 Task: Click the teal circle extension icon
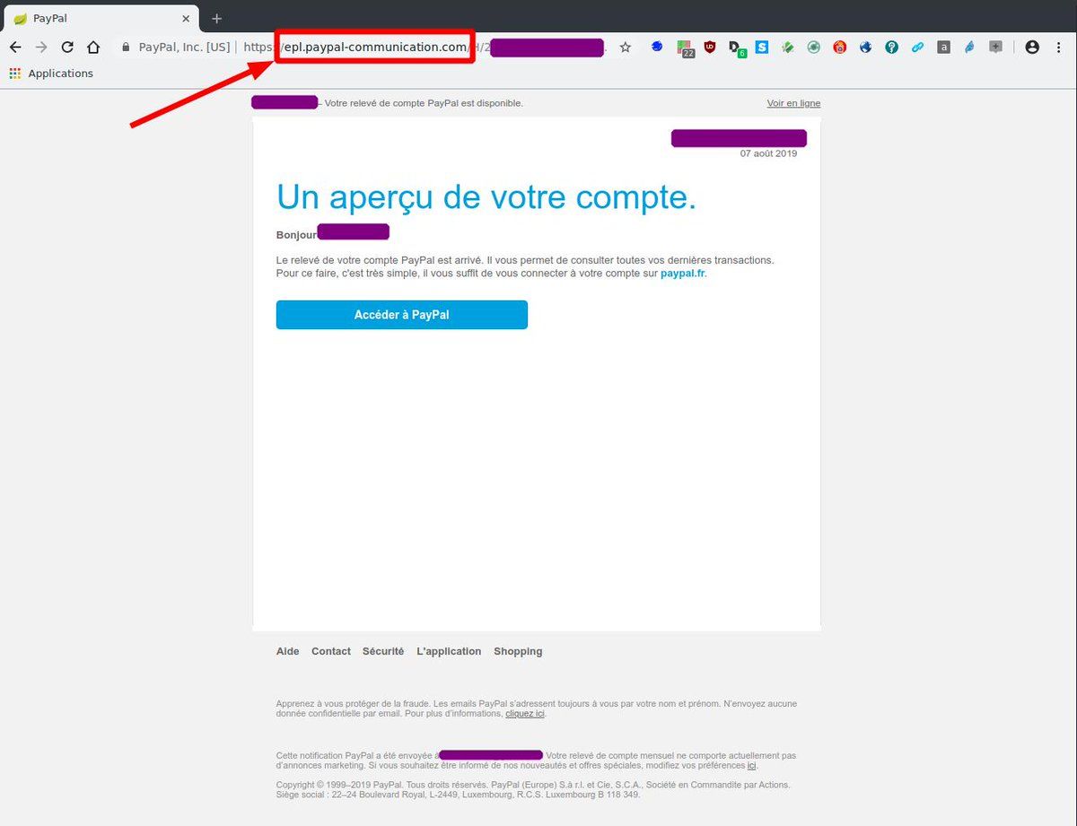click(x=891, y=47)
